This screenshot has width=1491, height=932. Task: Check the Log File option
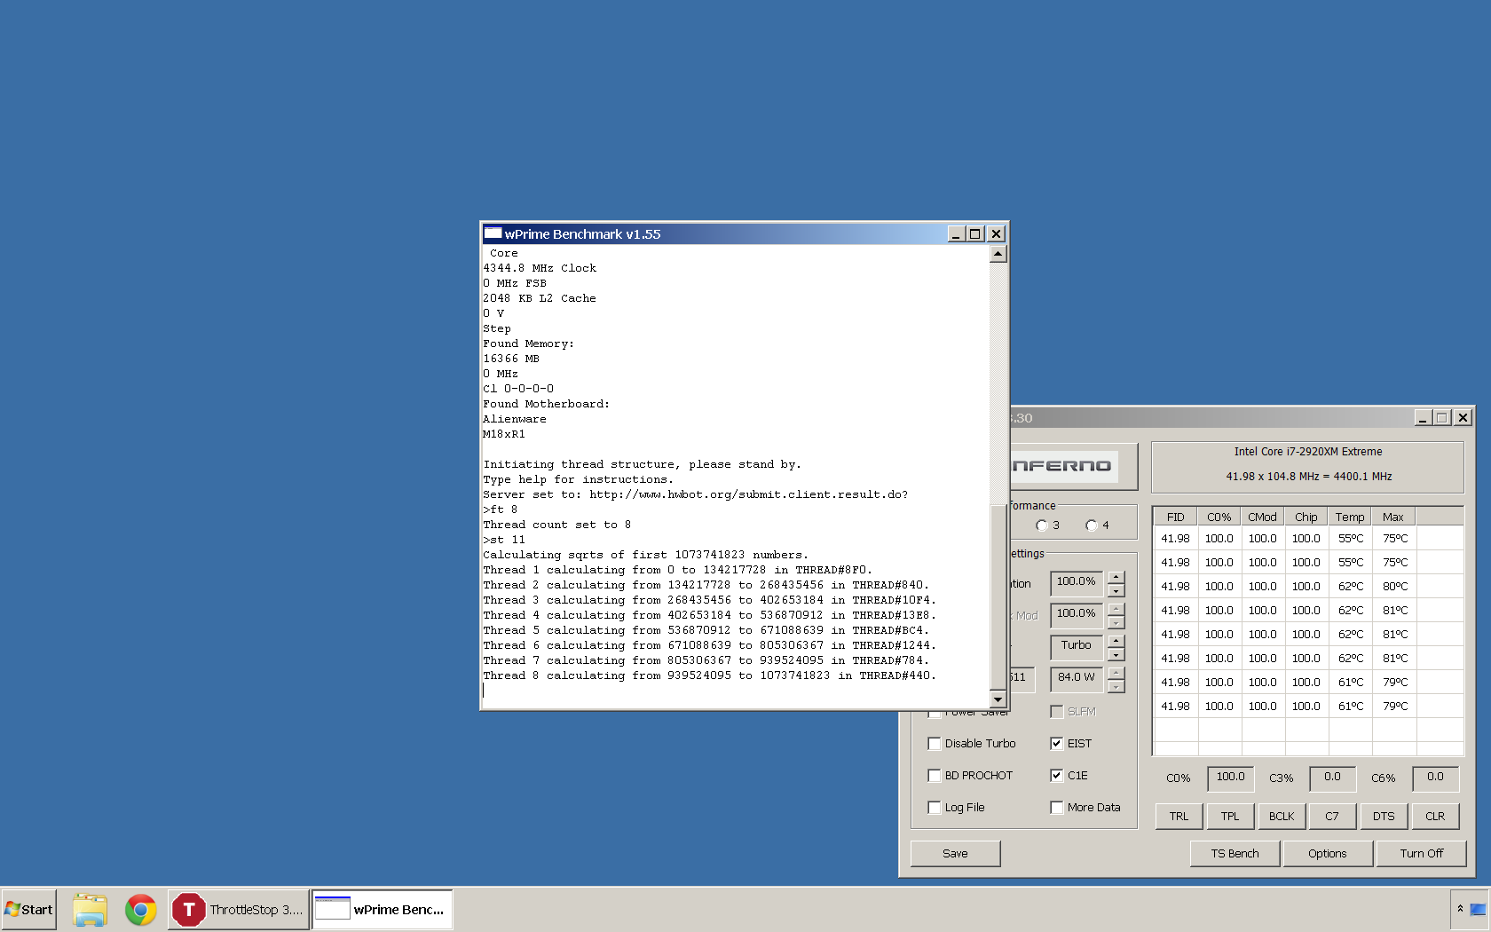coord(934,808)
